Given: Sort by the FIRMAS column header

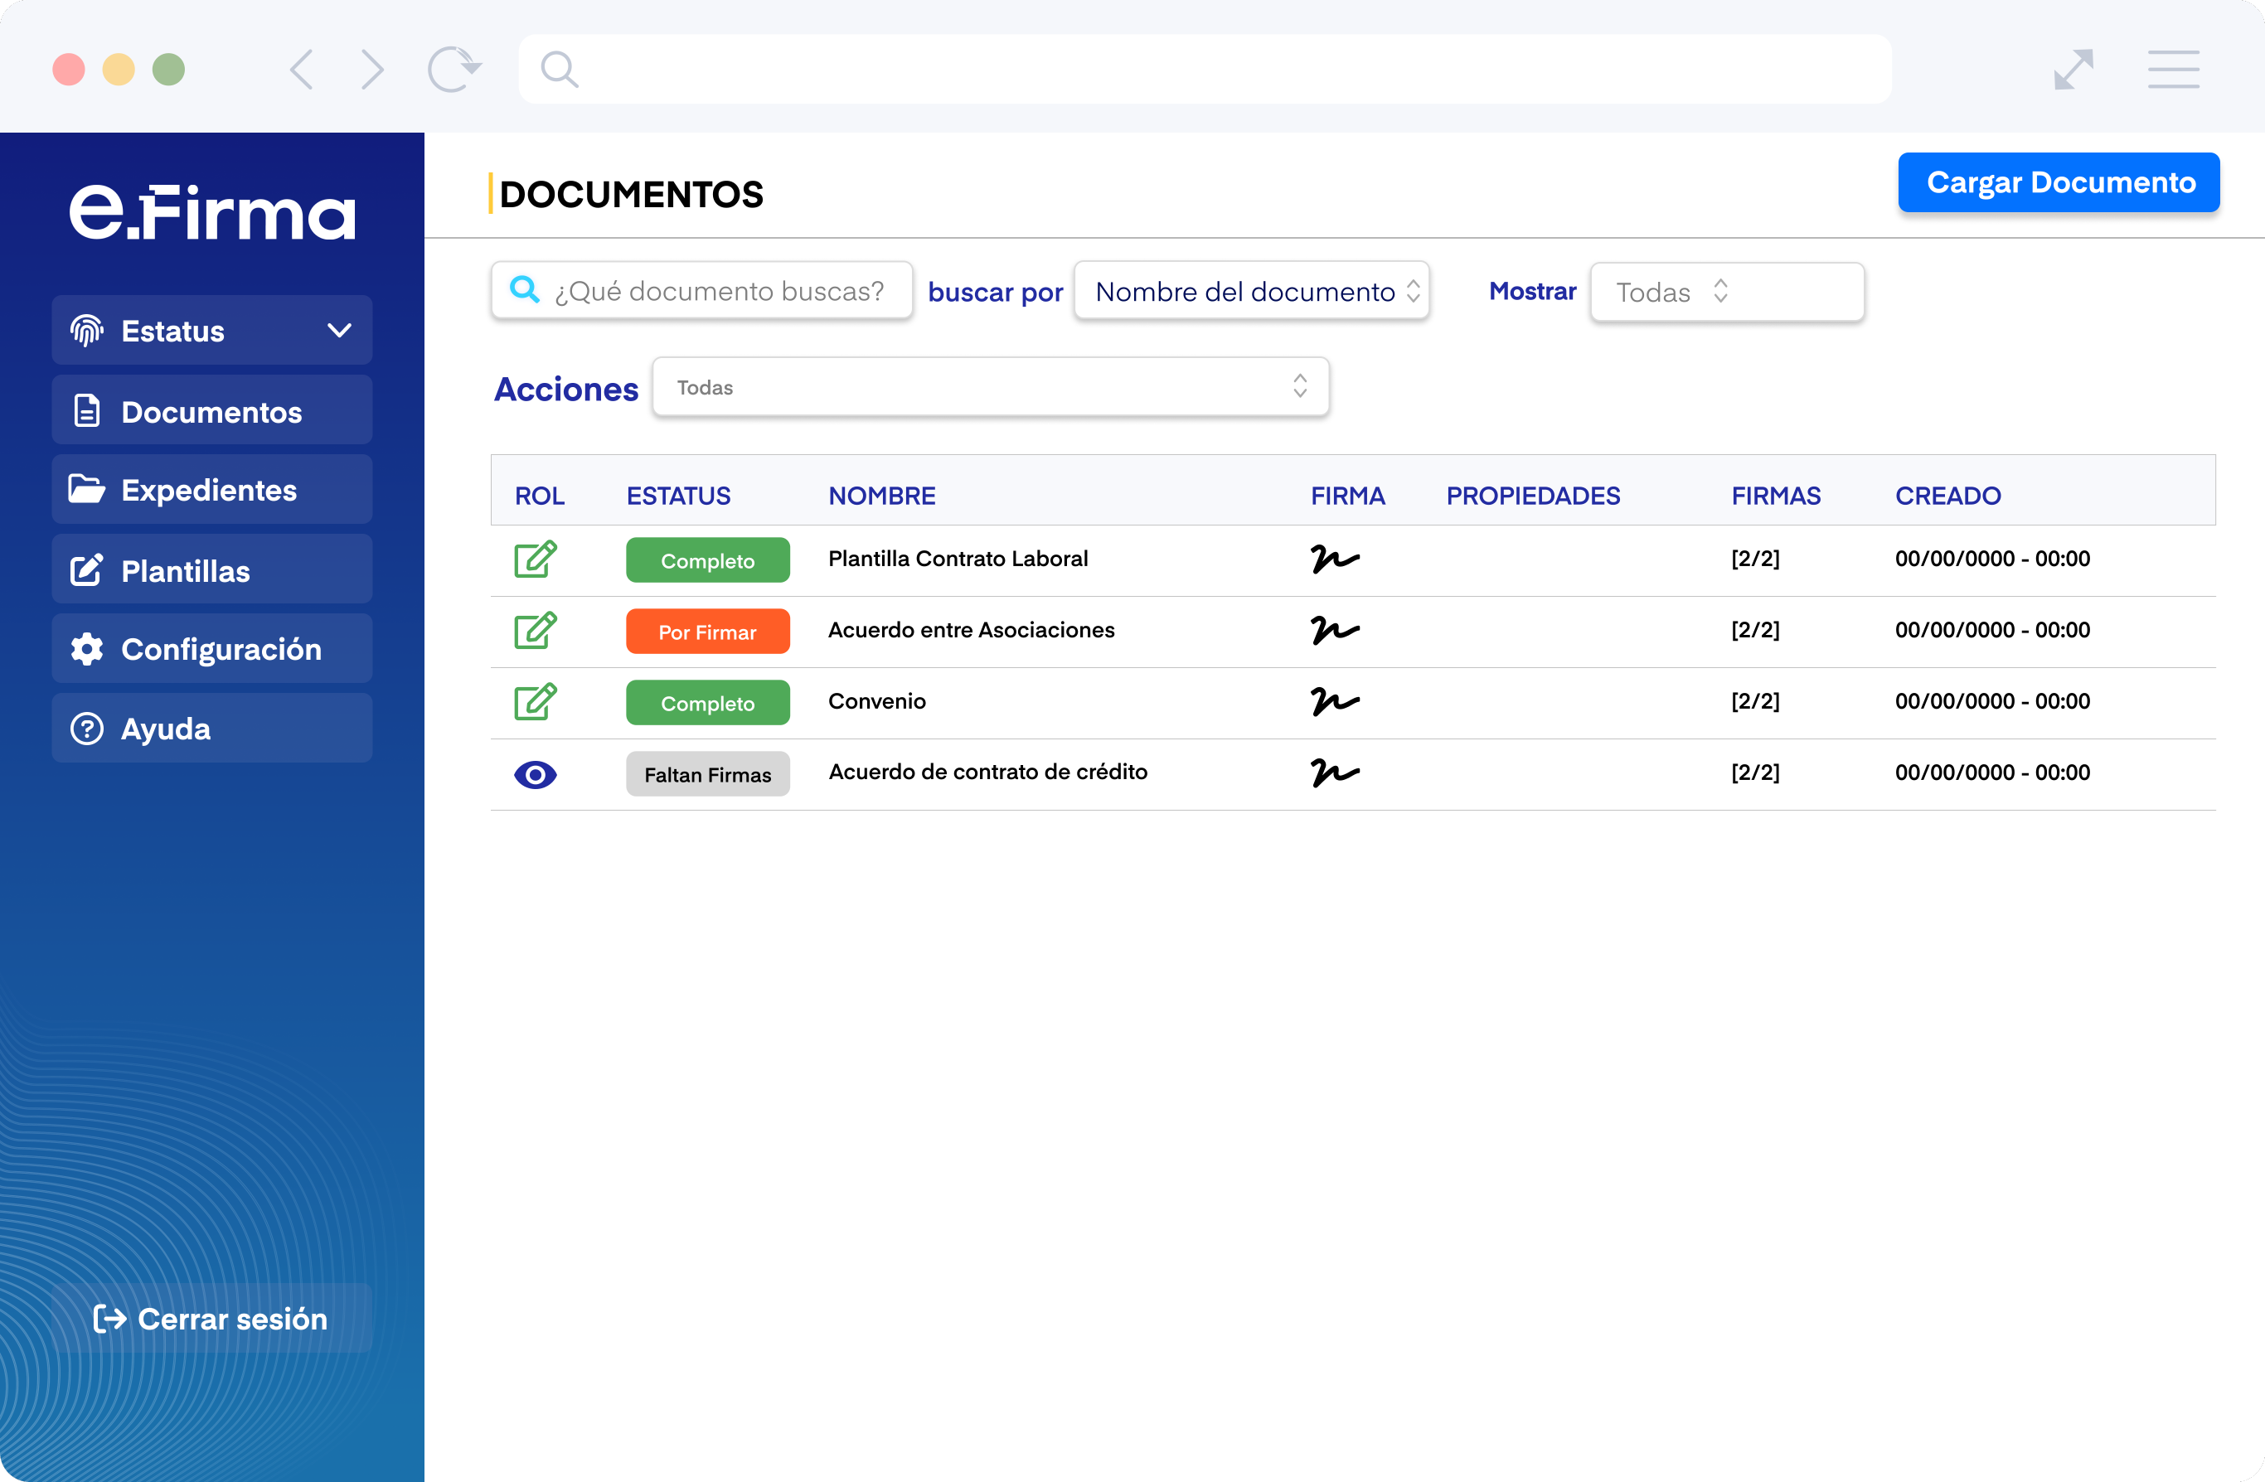Looking at the screenshot, I should click(x=1776, y=496).
